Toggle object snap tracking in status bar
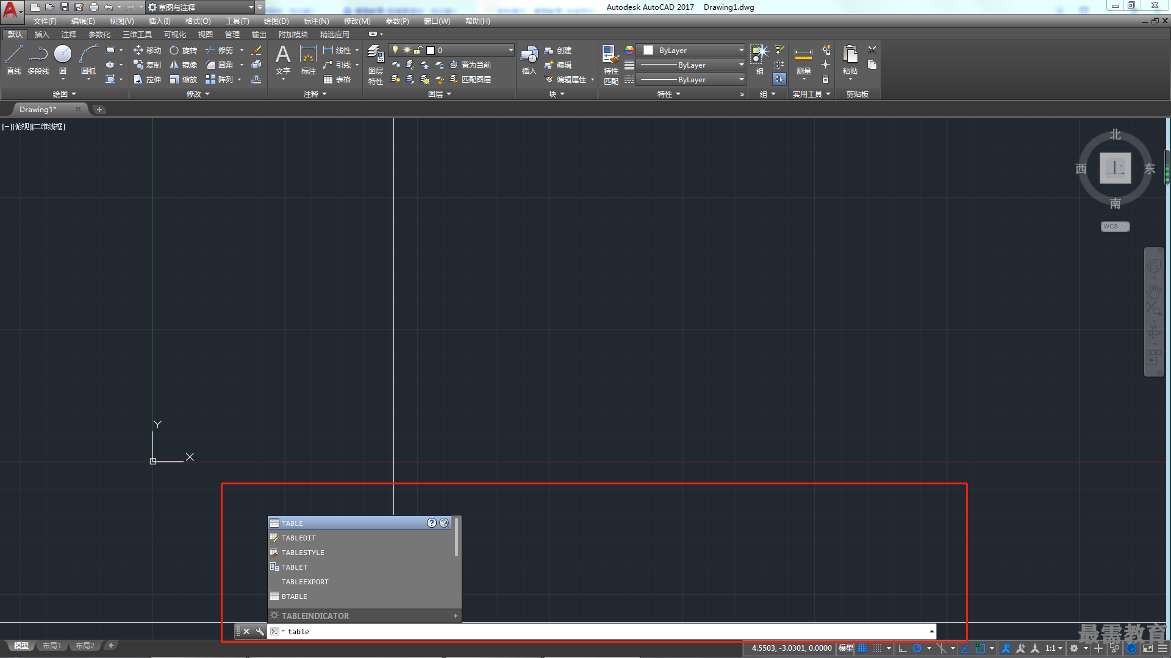 point(965,648)
